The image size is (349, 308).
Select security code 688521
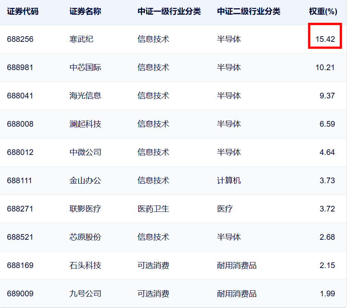pyautogui.click(x=20, y=237)
